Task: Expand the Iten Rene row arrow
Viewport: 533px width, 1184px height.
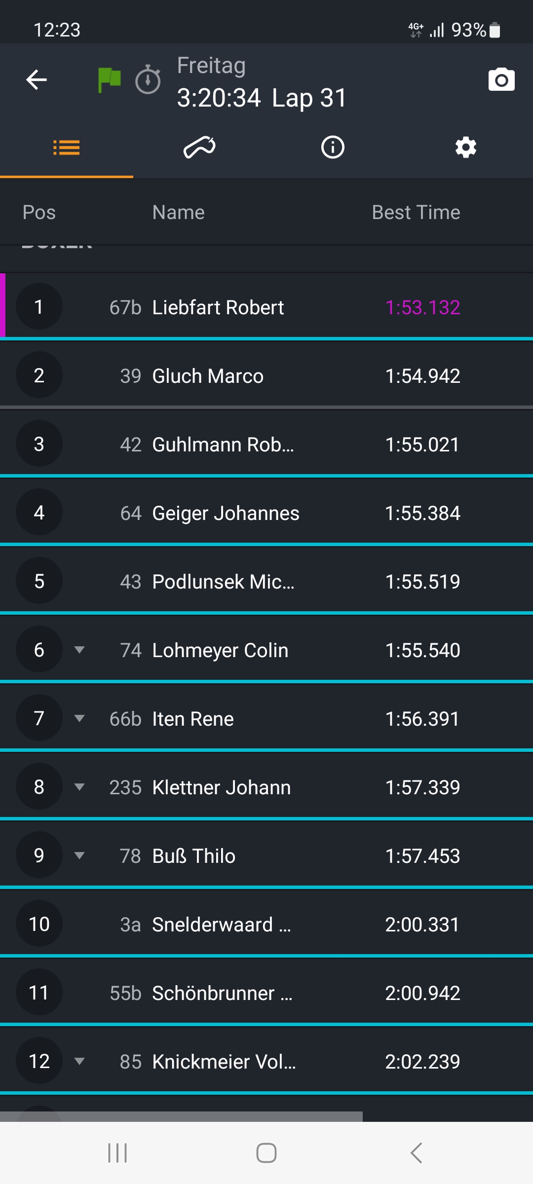Action: pyautogui.click(x=79, y=718)
